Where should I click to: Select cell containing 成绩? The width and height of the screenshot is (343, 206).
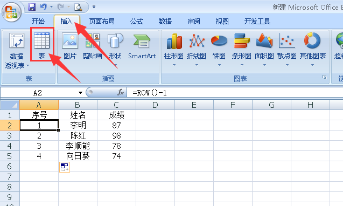116,115
